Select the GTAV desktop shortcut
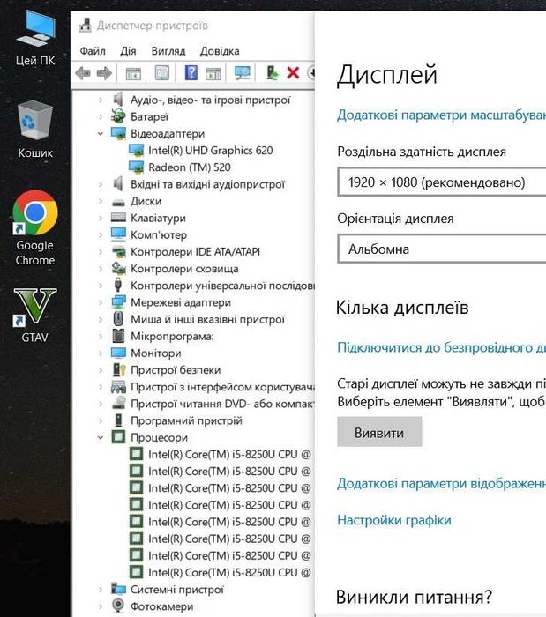 click(x=35, y=316)
